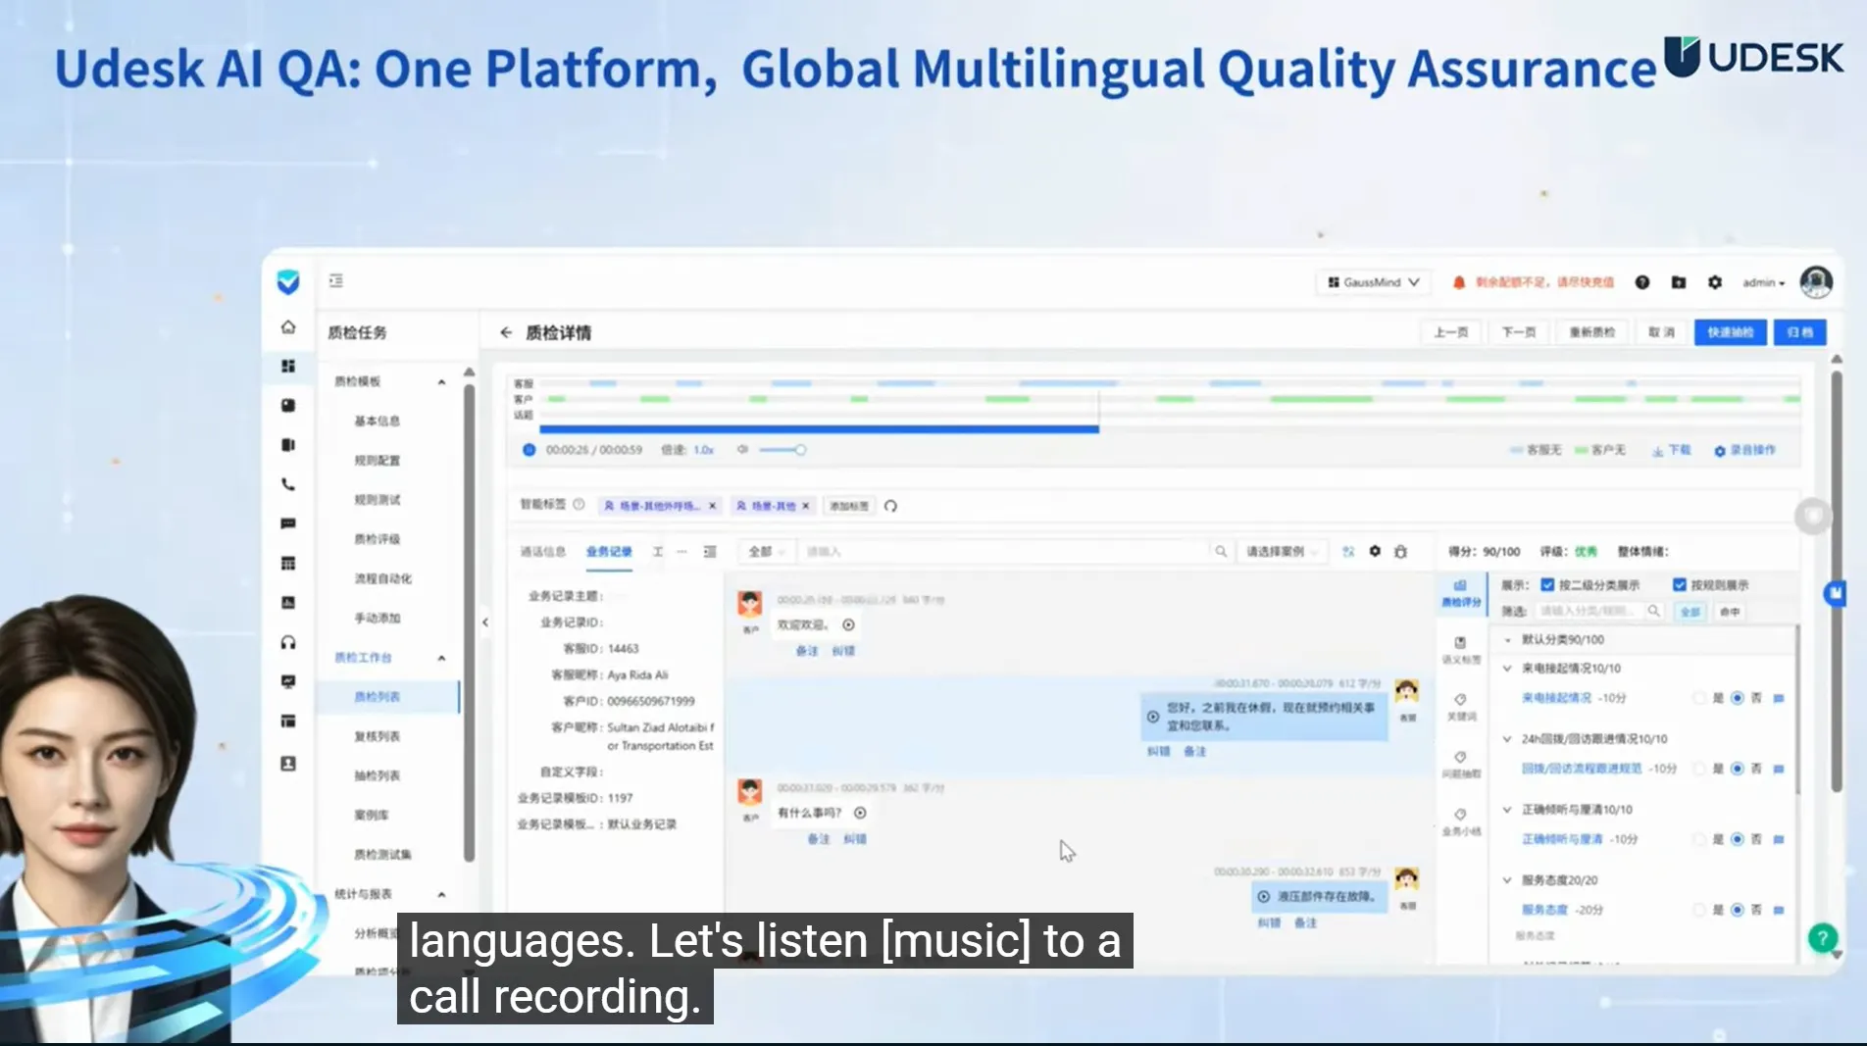Refresh the smart tags with the circular arrow
The width and height of the screenshot is (1867, 1046).
[x=890, y=506]
